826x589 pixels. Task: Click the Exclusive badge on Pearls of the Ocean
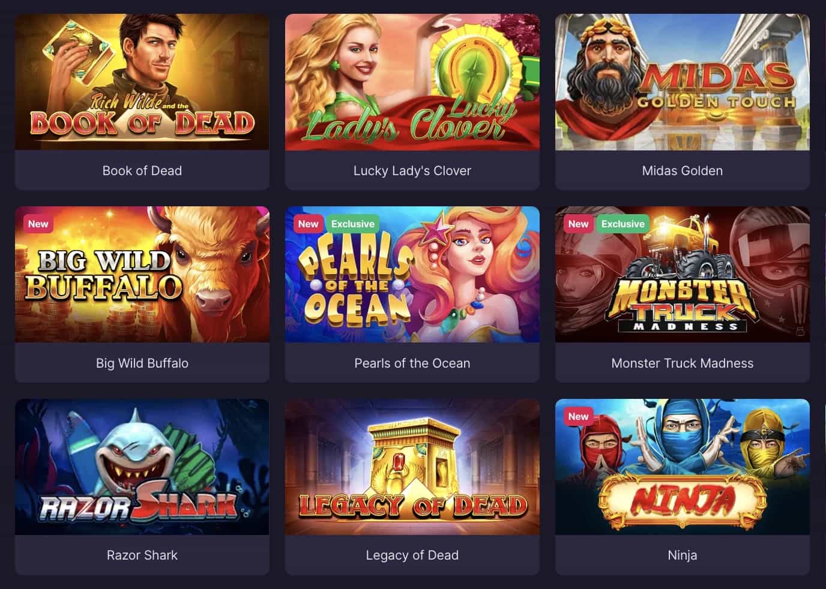[x=353, y=224]
